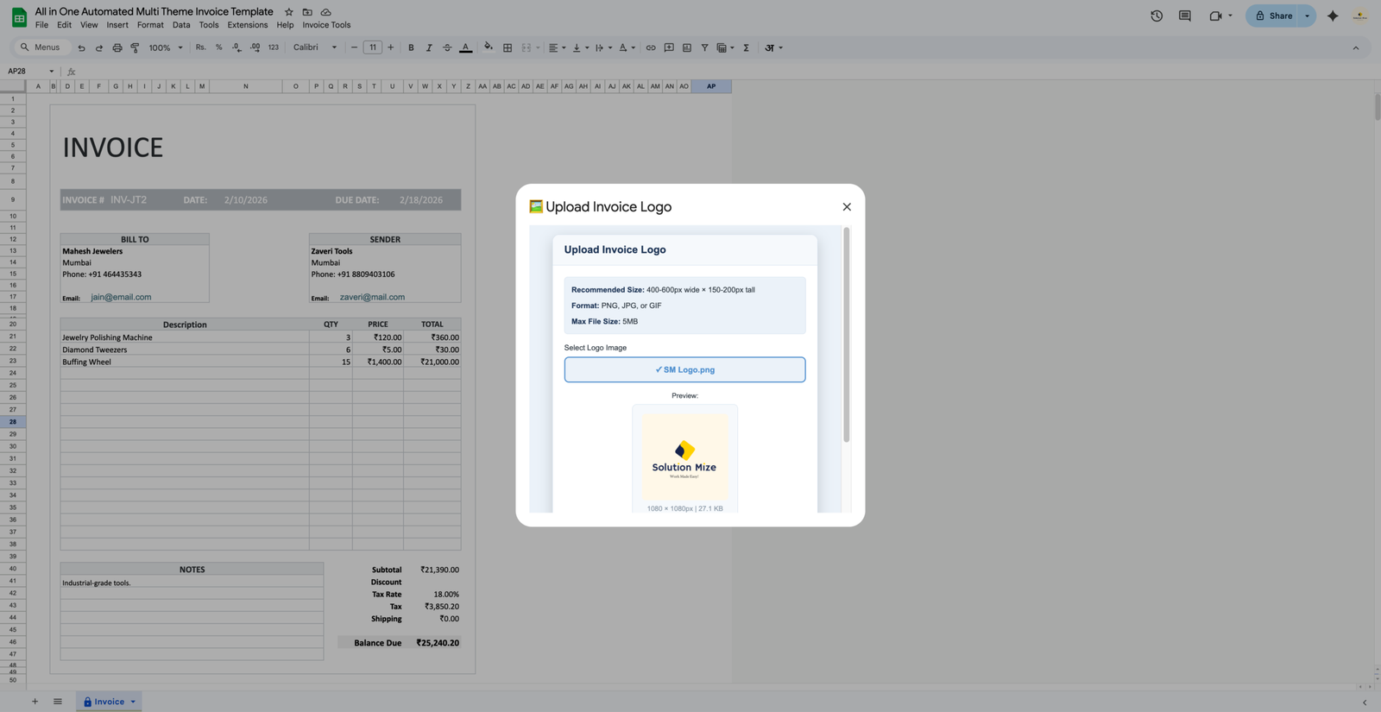The height and width of the screenshot is (712, 1381).
Task: Close the Upload Invoice Logo dialog
Action: click(846, 207)
